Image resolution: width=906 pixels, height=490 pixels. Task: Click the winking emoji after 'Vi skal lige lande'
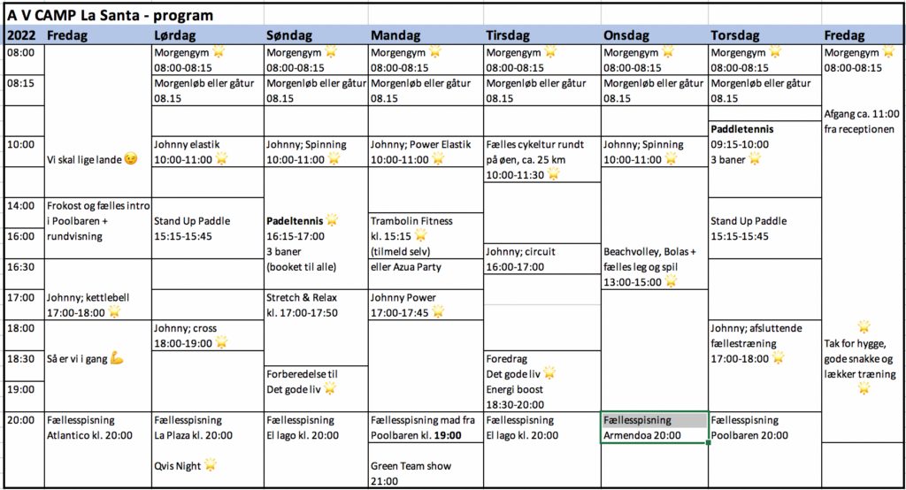tap(131, 159)
